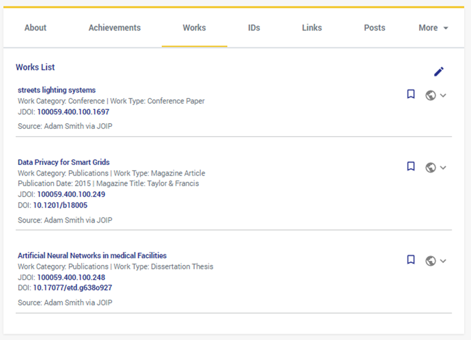Open the IDs tab
The width and height of the screenshot is (471, 340).
253,28
